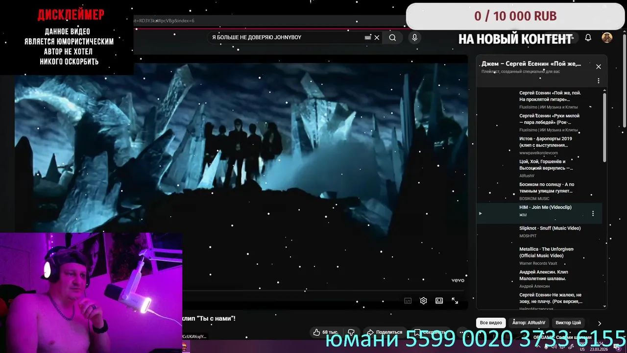
Task: Open playlist panel three-dot options
Action: [x=598, y=81]
